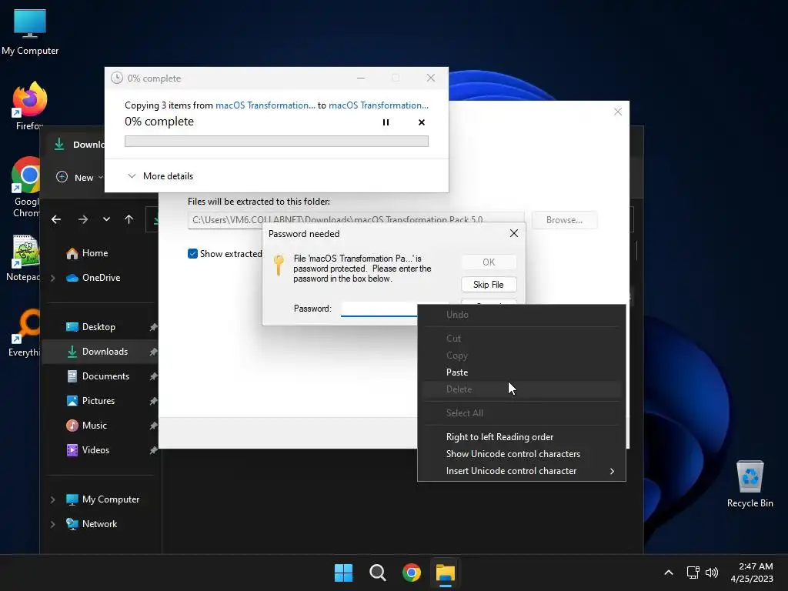Open Desktop in Explorer sidebar

91,326
